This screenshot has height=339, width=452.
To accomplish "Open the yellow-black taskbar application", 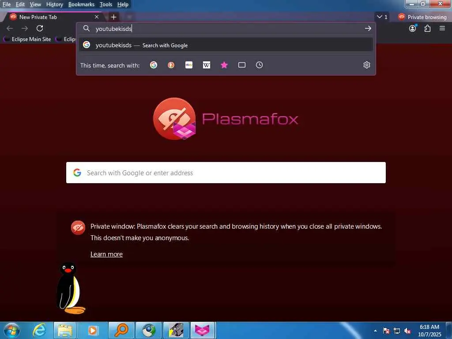I will pyautogui.click(x=176, y=330).
